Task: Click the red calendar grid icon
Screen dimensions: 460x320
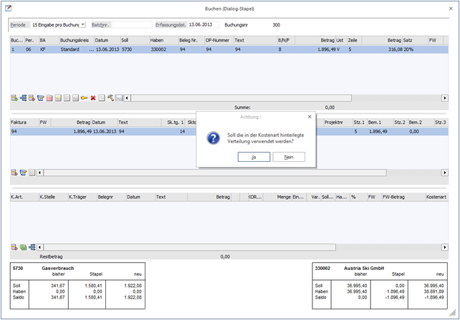Action: point(49,97)
